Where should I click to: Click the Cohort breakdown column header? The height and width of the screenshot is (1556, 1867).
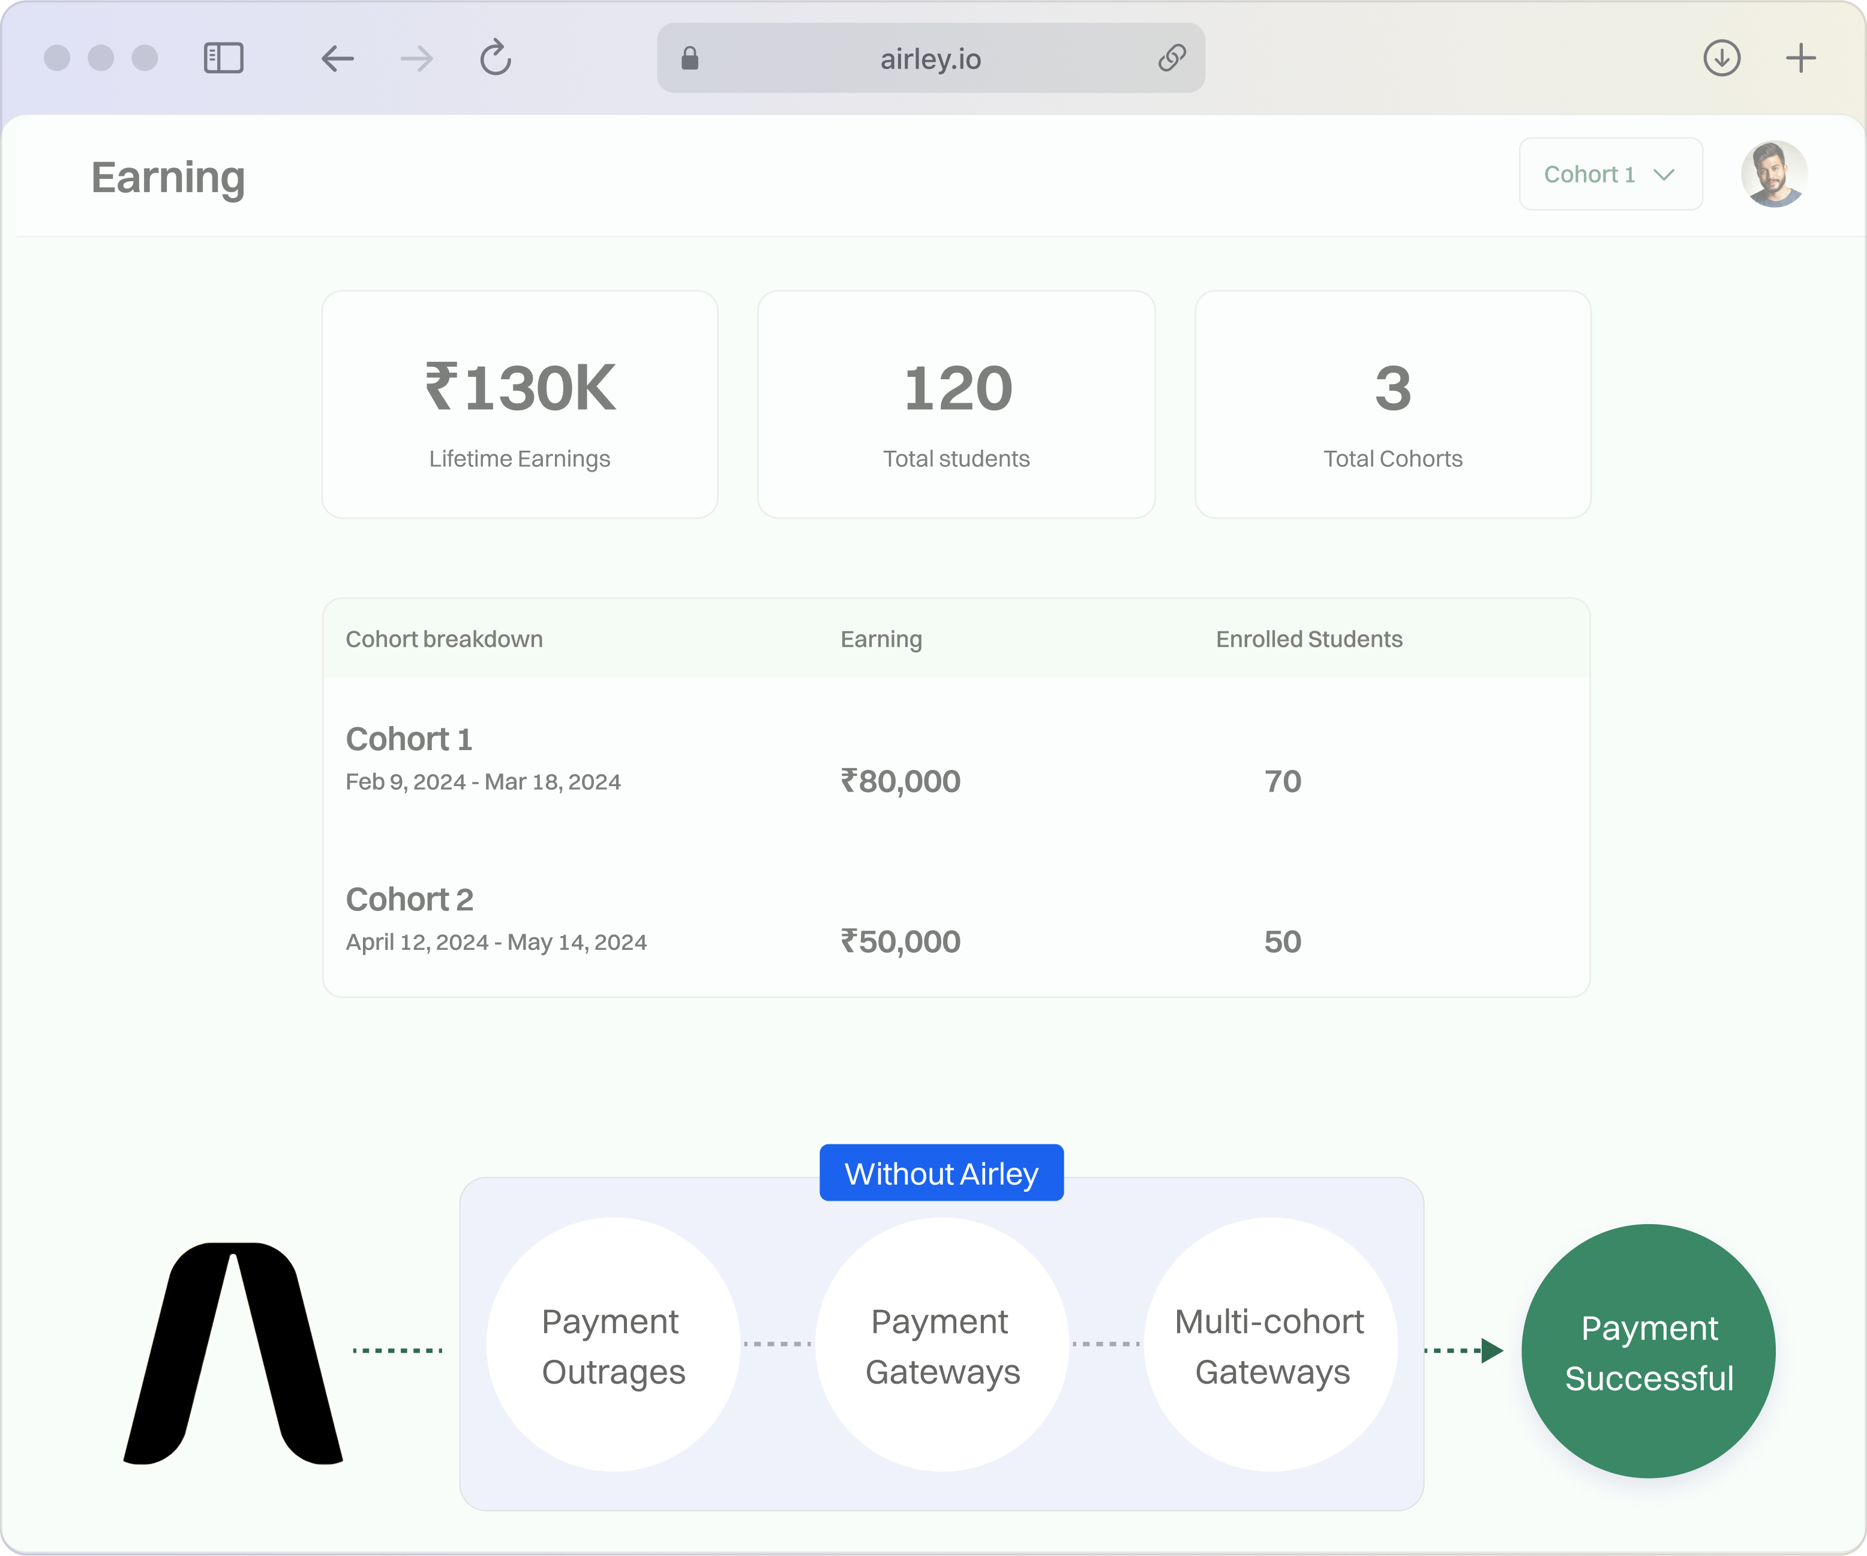(445, 639)
